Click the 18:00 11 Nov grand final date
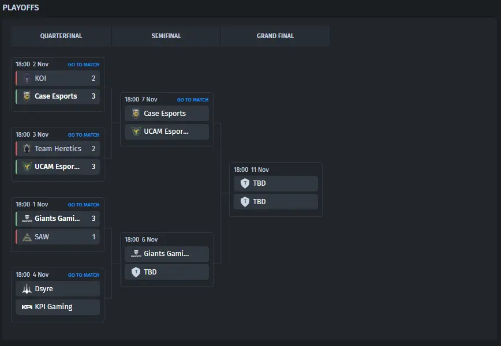Screen dimensions: 501x346 (x=251, y=170)
